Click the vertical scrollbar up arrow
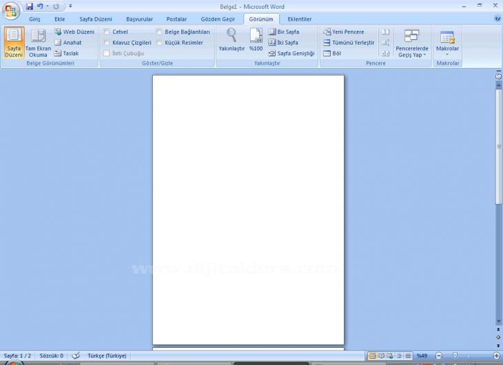 click(x=498, y=85)
